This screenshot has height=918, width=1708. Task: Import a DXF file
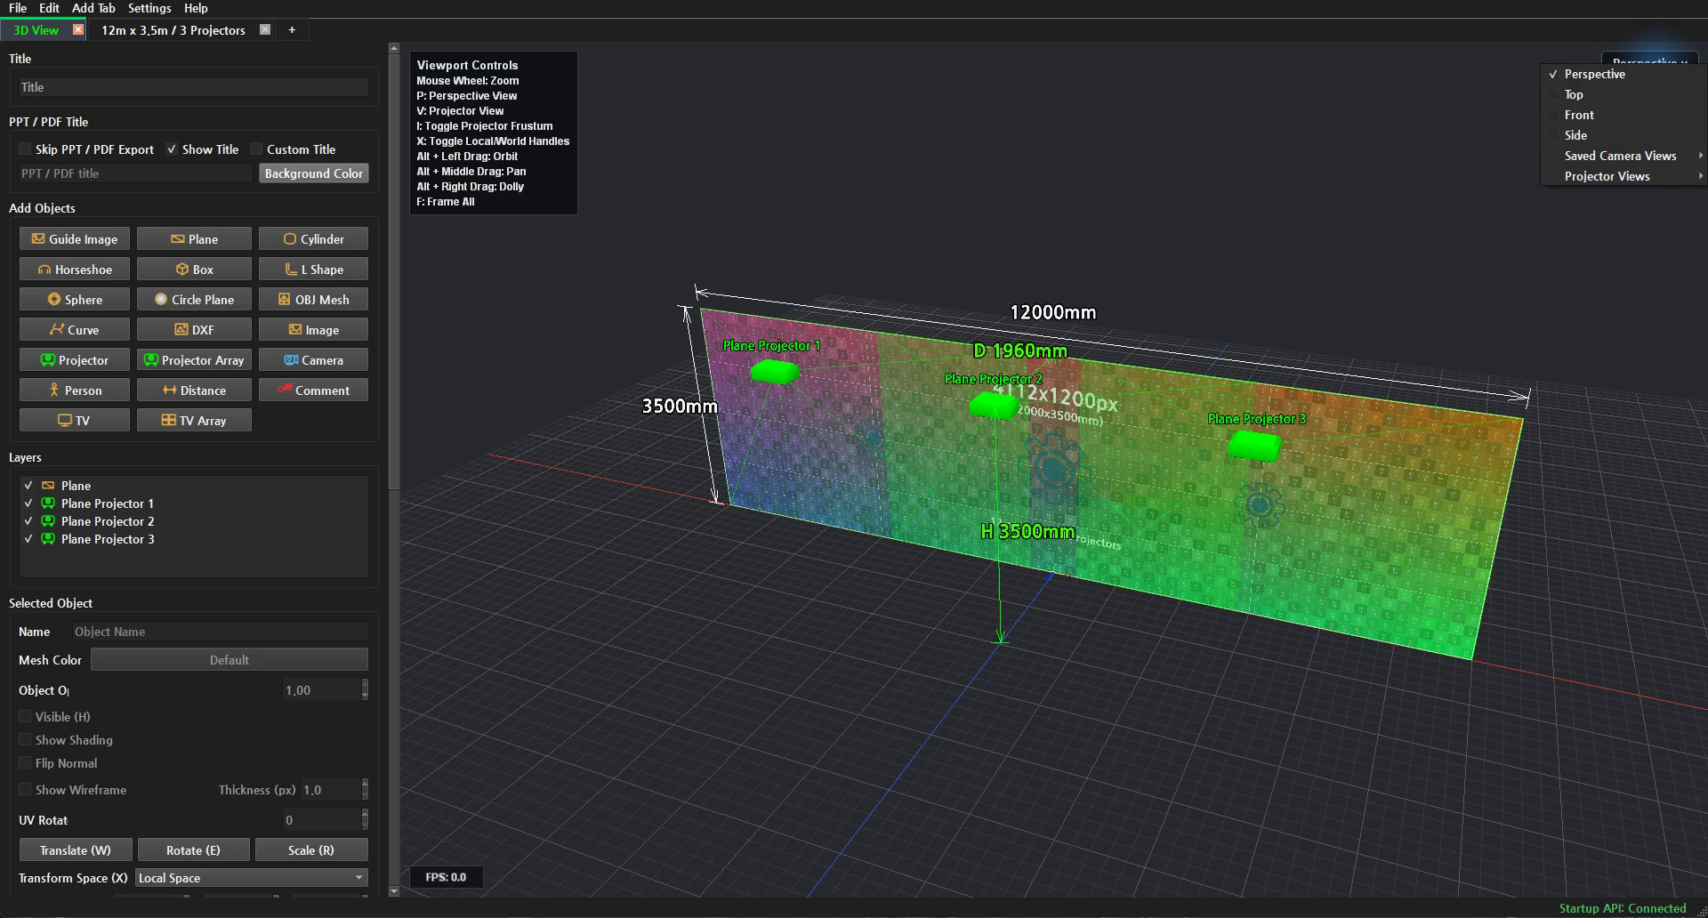point(194,330)
